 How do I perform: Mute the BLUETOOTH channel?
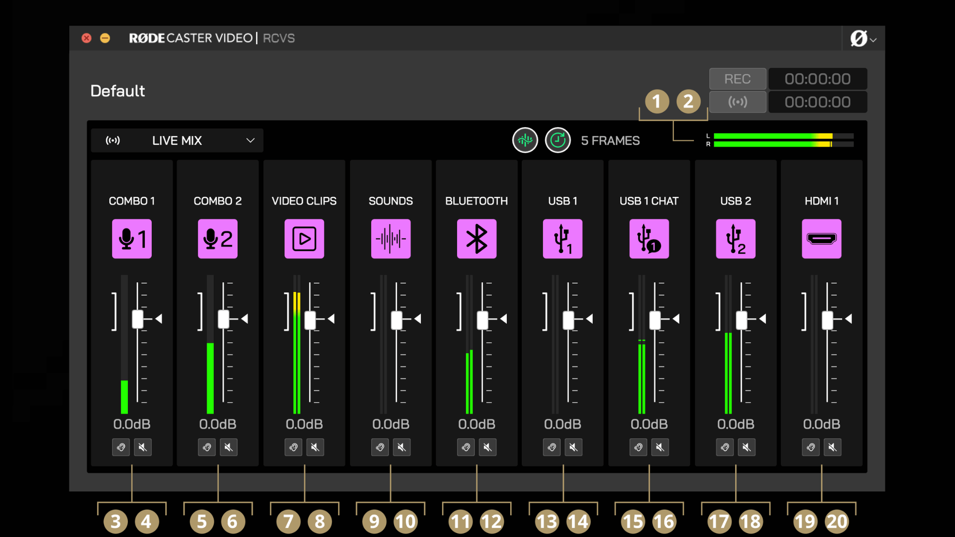pos(487,447)
